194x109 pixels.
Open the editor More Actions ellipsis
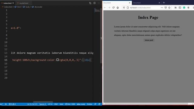(99, 3)
